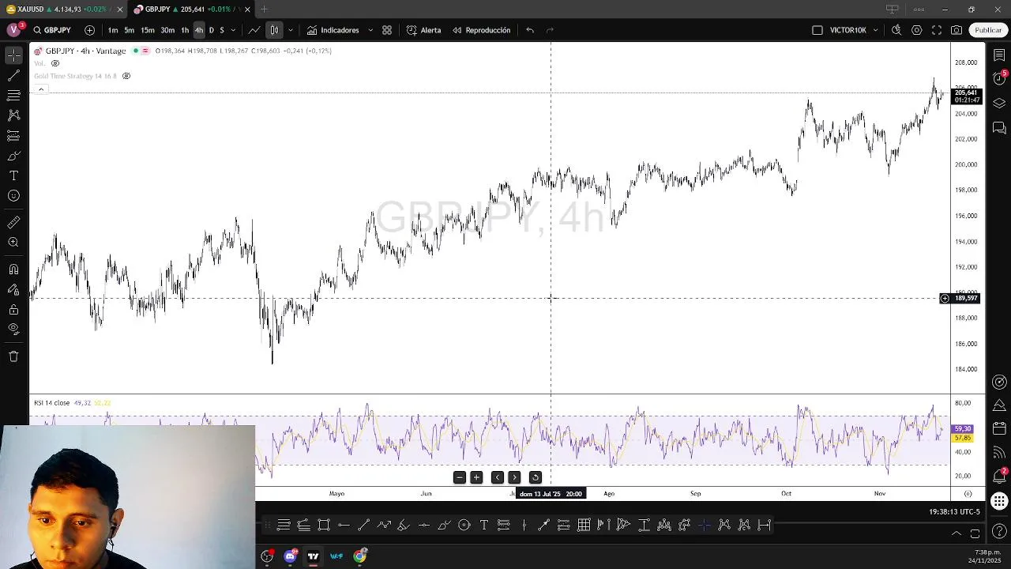Open the apps grid icon in right sidebar
Screen dimensions: 1011x569
(x=999, y=501)
